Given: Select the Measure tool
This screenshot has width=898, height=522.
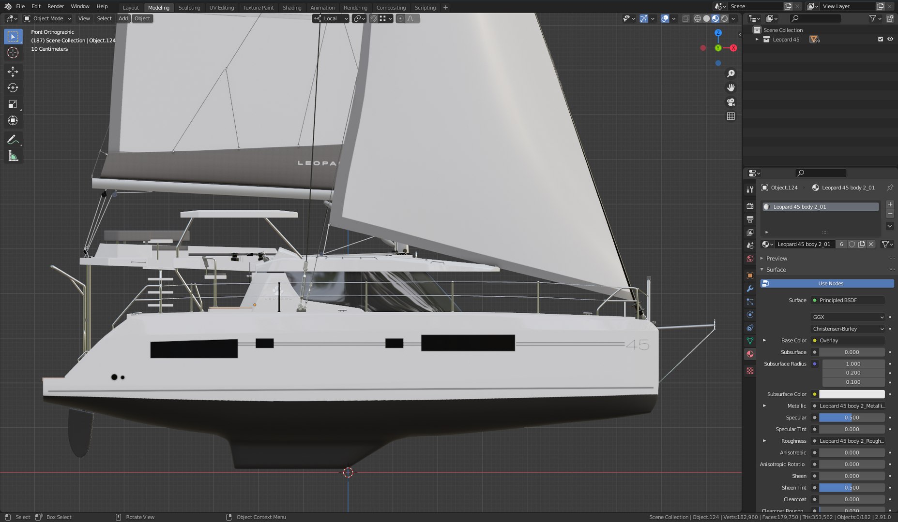Looking at the screenshot, I should (x=13, y=157).
